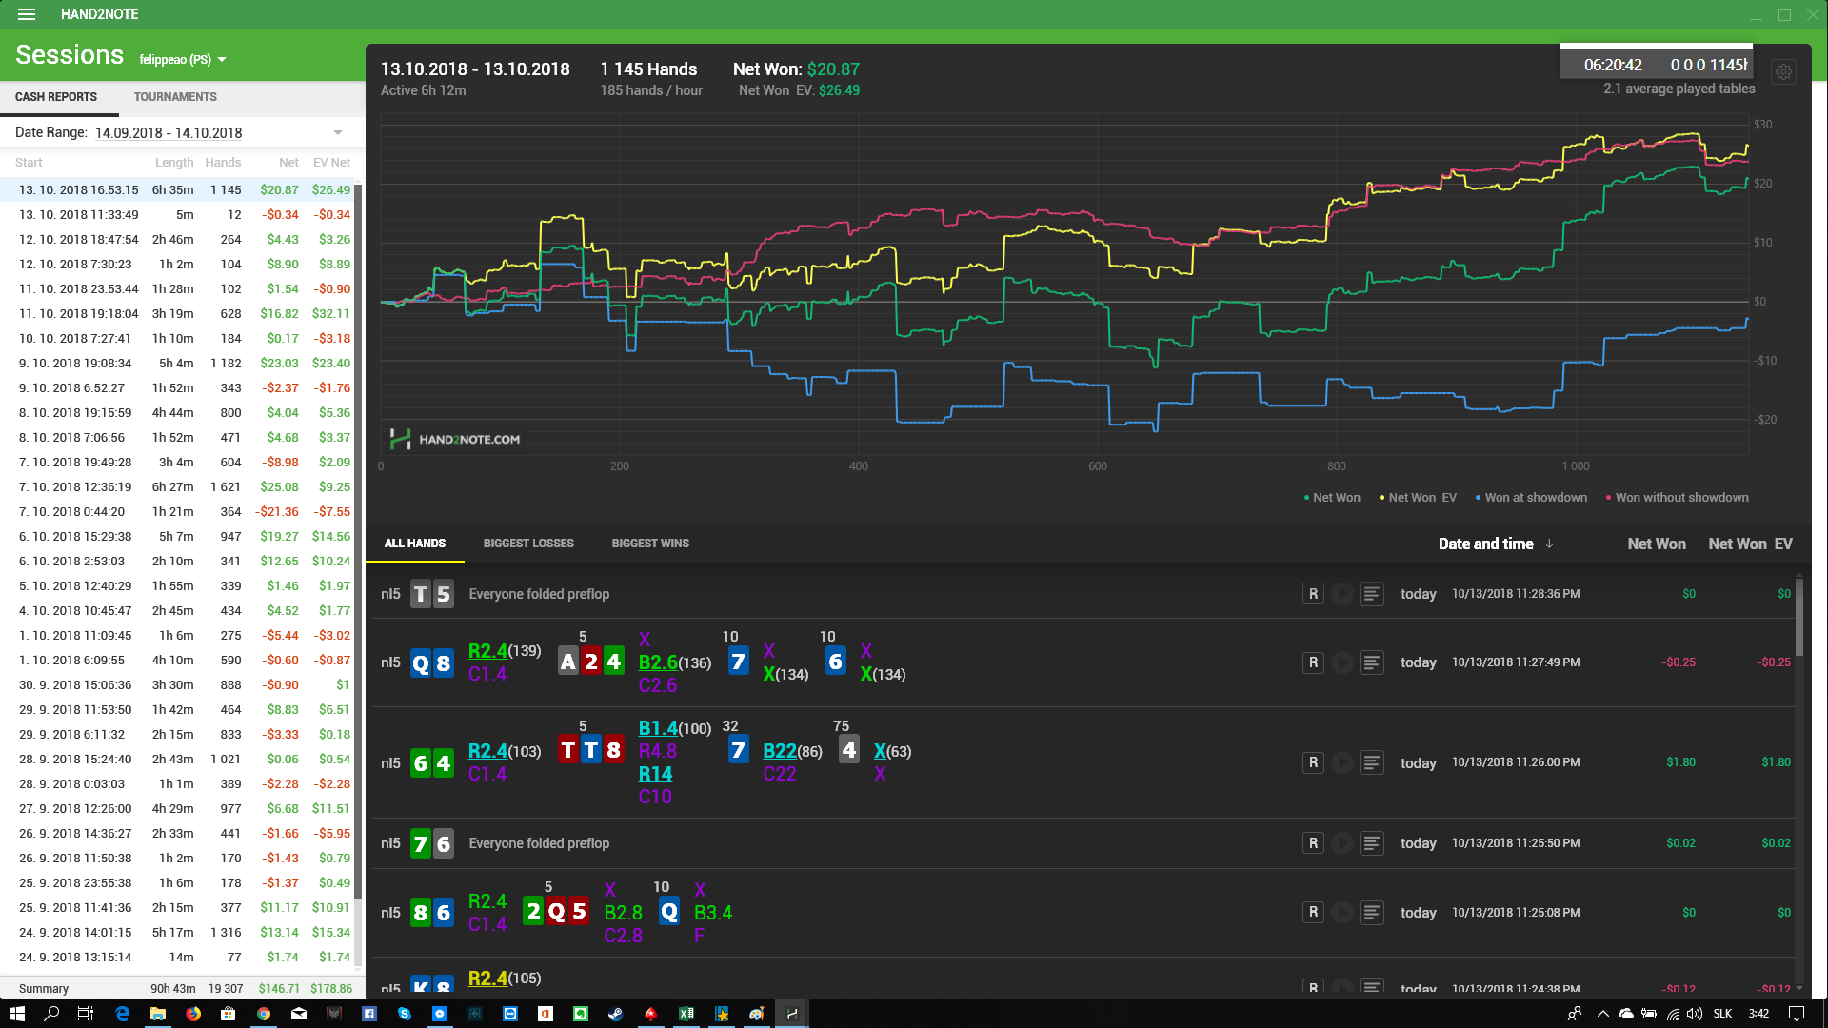This screenshot has height=1028, width=1828.
Task: Play the 11:26:00 PM hand
Action: 1342,762
